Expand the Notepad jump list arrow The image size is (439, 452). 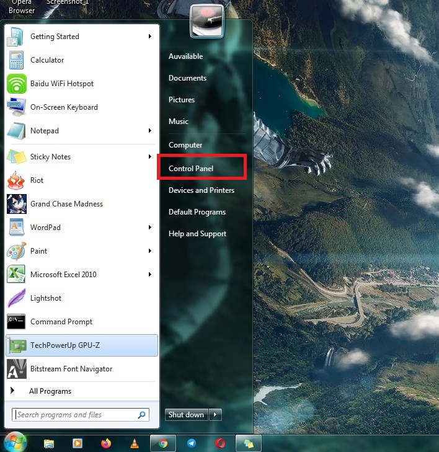pyautogui.click(x=150, y=131)
